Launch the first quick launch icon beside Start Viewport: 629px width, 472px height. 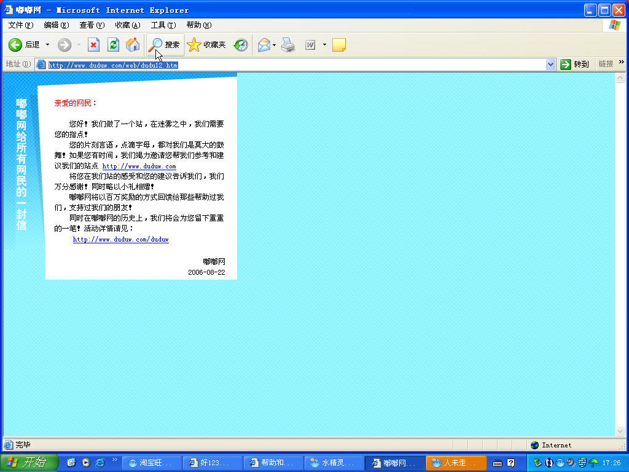[x=71, y=463]
